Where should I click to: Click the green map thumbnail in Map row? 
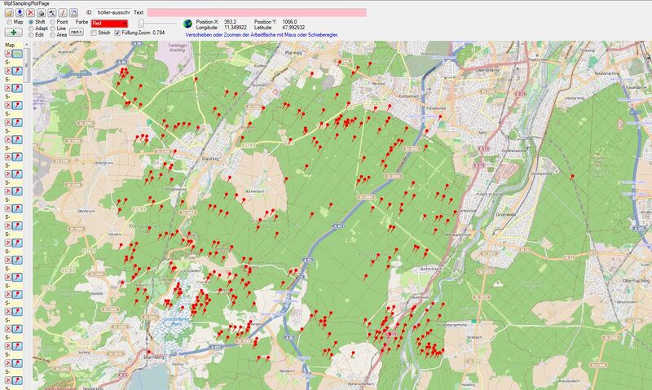tap(17, 54)
